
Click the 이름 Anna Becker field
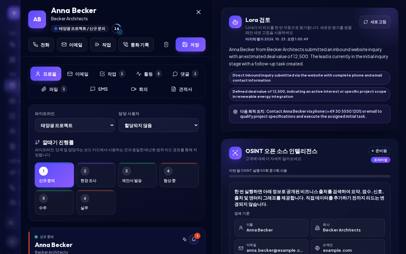(x=271, y=228)
